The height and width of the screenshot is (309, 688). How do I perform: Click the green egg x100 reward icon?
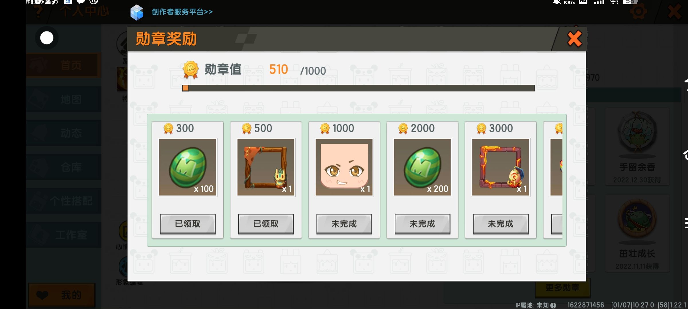tap(188, 167)
